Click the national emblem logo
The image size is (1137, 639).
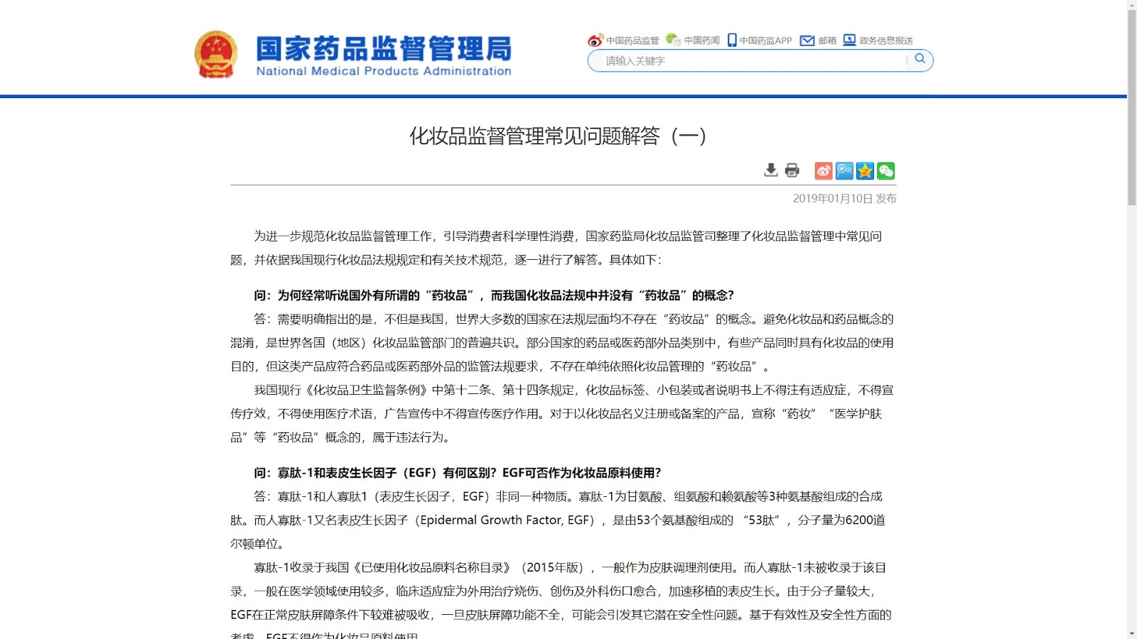click(215, 53)
